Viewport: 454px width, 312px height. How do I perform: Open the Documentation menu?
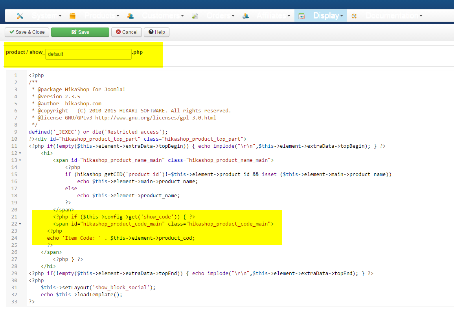point(394,16)
